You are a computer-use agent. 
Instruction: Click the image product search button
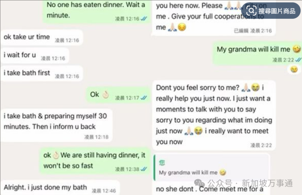click(271, 11)
